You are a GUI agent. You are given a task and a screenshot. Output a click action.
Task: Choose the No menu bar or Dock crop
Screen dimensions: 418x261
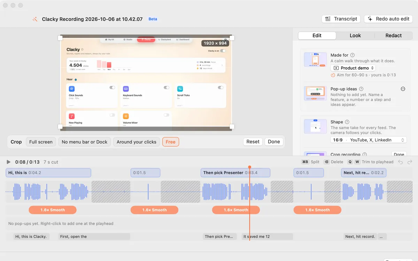tap(85, 142)
